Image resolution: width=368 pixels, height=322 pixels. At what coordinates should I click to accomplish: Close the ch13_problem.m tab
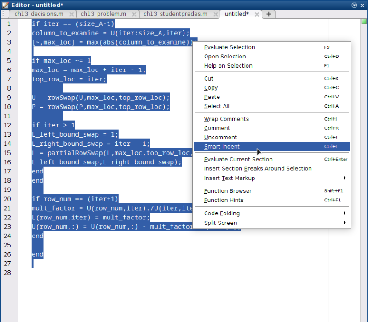(134, 15)
